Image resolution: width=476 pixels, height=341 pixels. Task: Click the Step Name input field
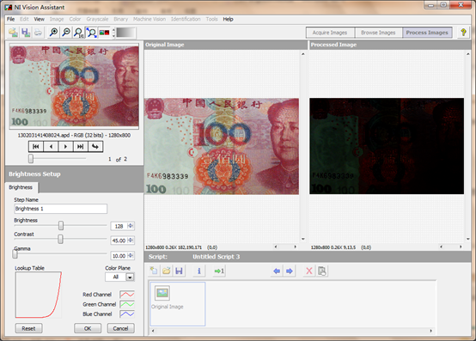click(60, 209)
